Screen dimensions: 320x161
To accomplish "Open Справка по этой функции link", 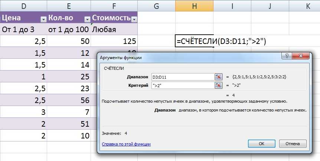I will tap(126, 144).
